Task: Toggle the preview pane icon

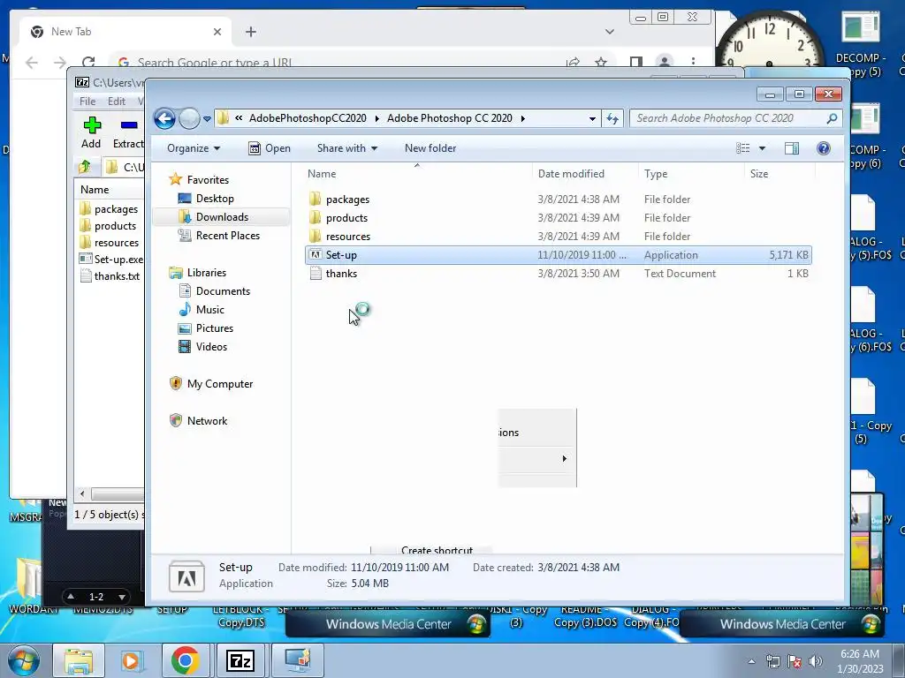Action: tap(792, 148)
